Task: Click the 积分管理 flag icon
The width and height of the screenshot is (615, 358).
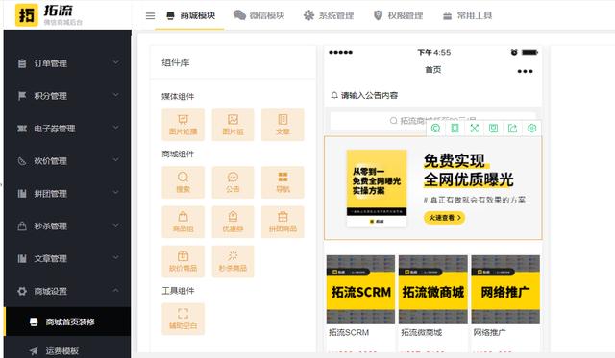Action: tap(22, 96)
